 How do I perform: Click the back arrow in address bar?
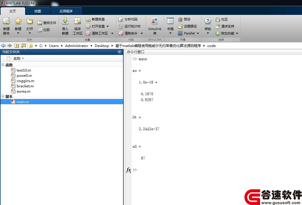pos(3,46)
